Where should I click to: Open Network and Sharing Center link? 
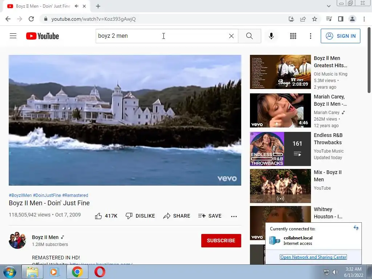pos(314,257)
